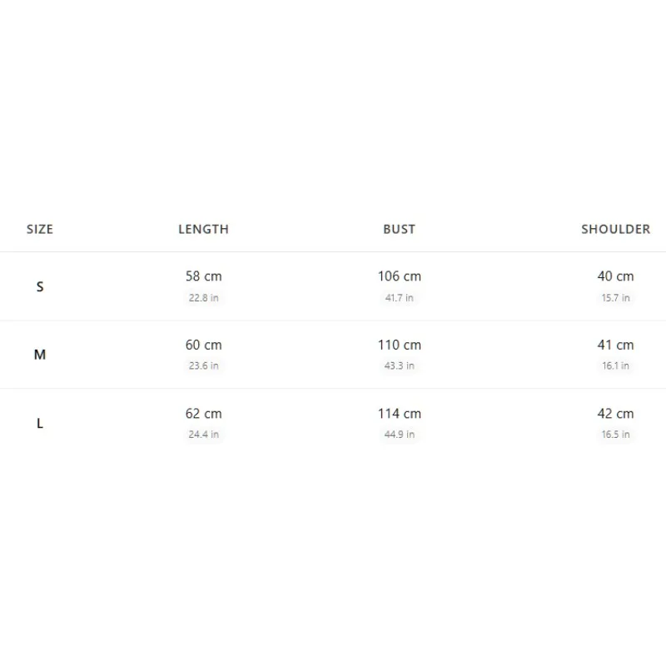The height and width of the screenshot is (666, 666).
Task: Click the 16.1 in shoulder conversion
Action: (615, 365)
